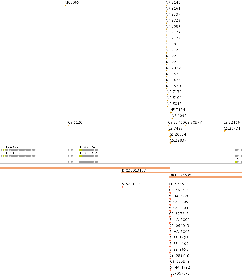Select the NP:7139 label

tap(174, 92)
